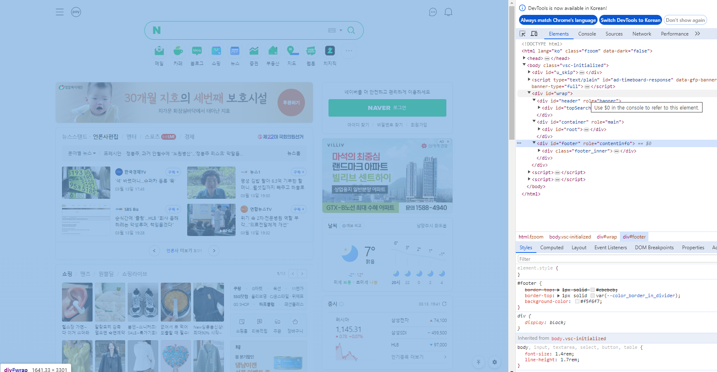Open the Computed styles tab
The height and width of the screenshot is (372, 717).
(x=552, y=248)
